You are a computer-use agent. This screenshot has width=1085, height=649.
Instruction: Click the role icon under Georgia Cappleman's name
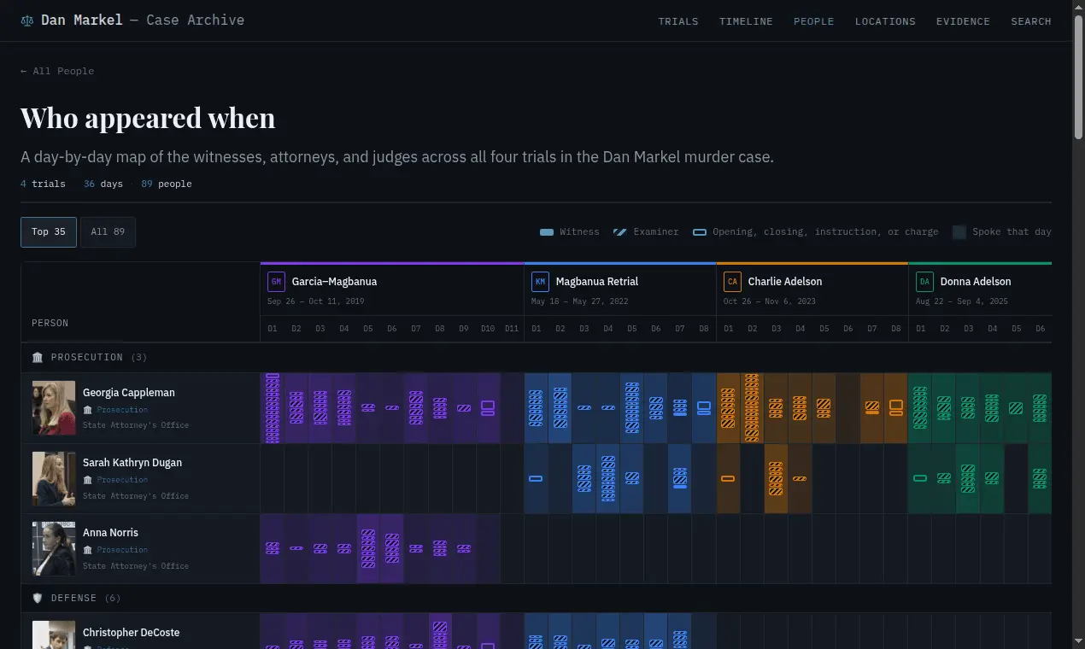pos(87,410)
